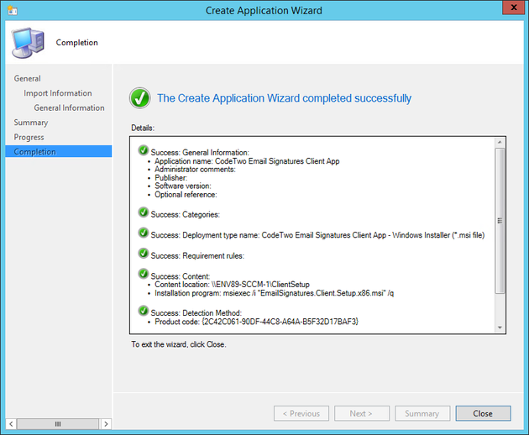Click the 'Content location: \\ENV89-SCCM-1\ClientSetup' line
Screen dimensions: 529x435
click(x=232, y=285)
